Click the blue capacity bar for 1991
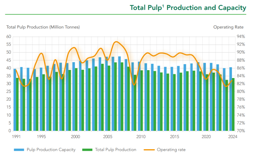Screen dimensions: 254x153 pyautogui.click(x=15, y=100)
